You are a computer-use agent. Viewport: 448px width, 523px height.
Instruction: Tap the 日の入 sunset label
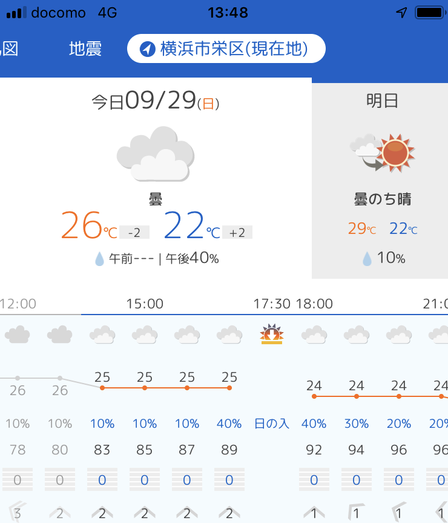click(x=271, y=424)
